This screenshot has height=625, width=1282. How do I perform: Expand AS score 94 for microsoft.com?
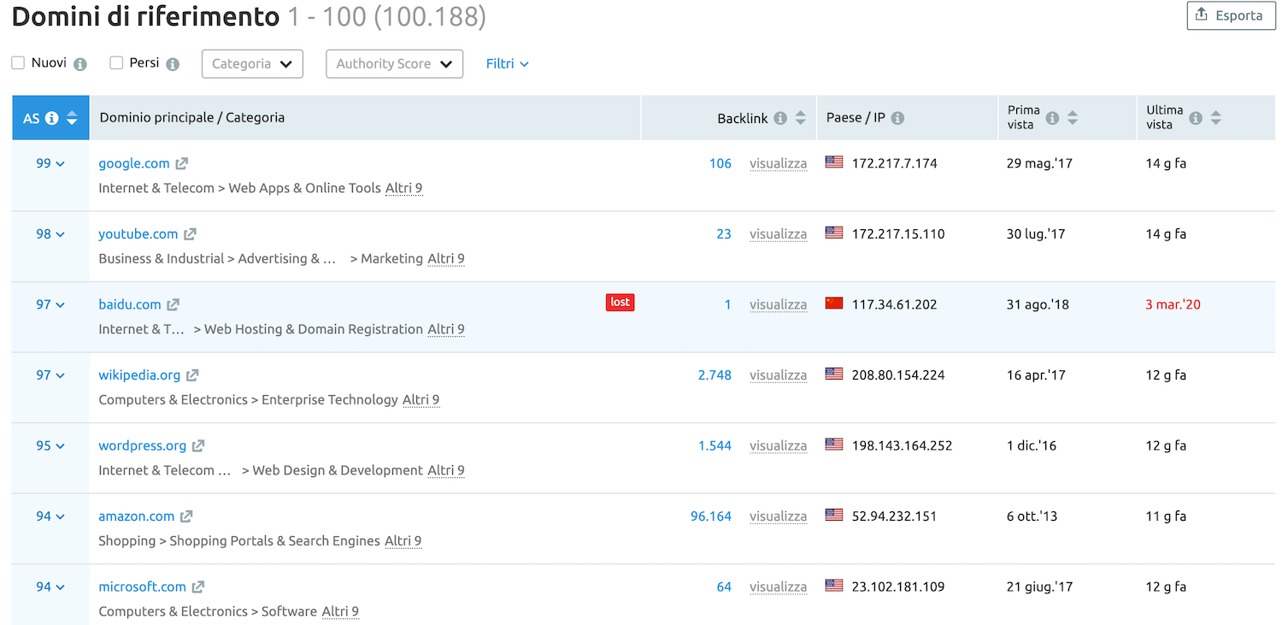(50, 587)
